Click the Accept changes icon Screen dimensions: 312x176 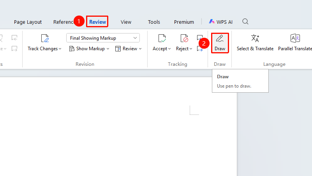(162, 38)
